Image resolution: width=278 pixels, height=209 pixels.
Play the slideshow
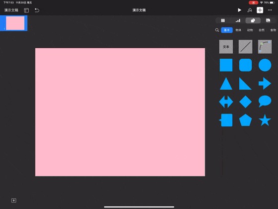239,10
